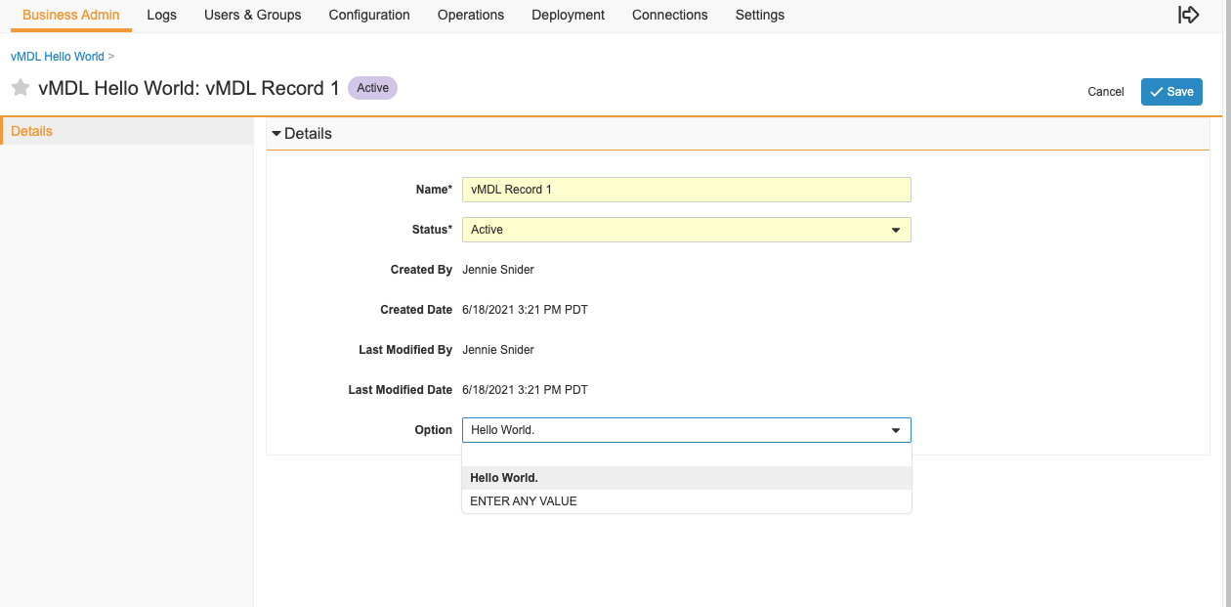Viewport: 1231px width, 607px height.
Task: Go to the Settings tab
Action: [x=759, y=15]
